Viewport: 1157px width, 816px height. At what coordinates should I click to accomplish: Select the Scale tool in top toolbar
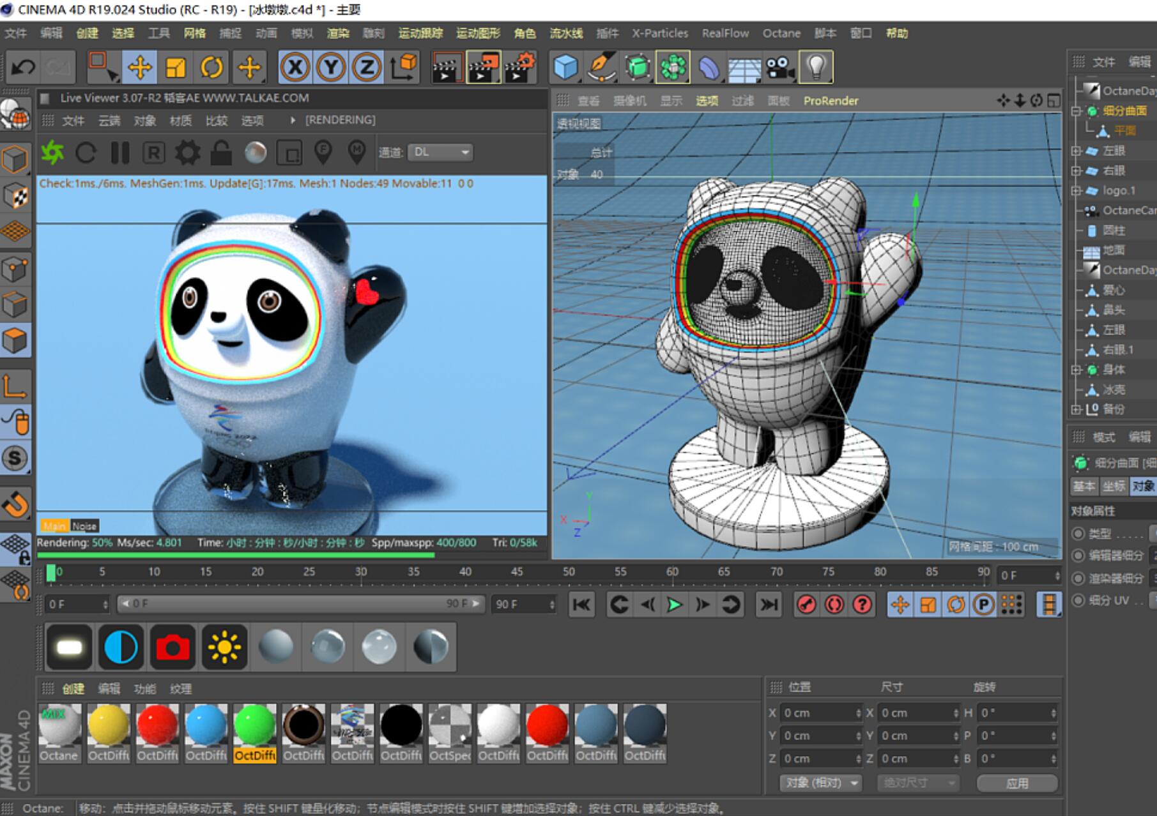click(175, 67)
